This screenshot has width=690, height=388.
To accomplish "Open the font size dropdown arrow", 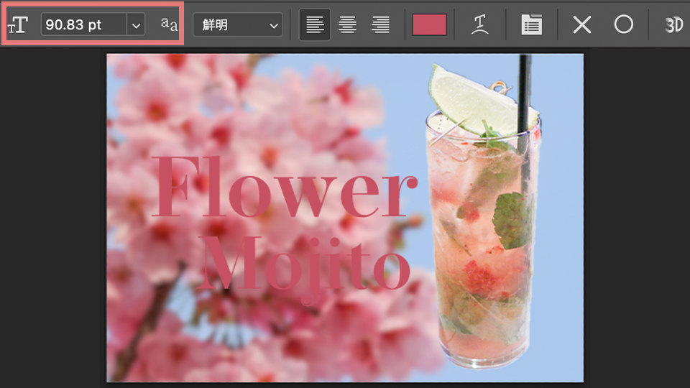I will pos(136,25).
